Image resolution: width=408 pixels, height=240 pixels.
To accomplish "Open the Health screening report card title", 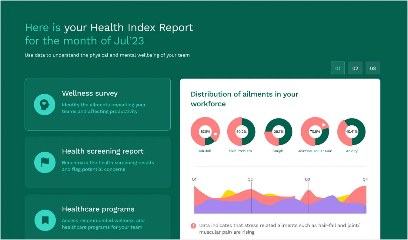I will coord(103,151).
